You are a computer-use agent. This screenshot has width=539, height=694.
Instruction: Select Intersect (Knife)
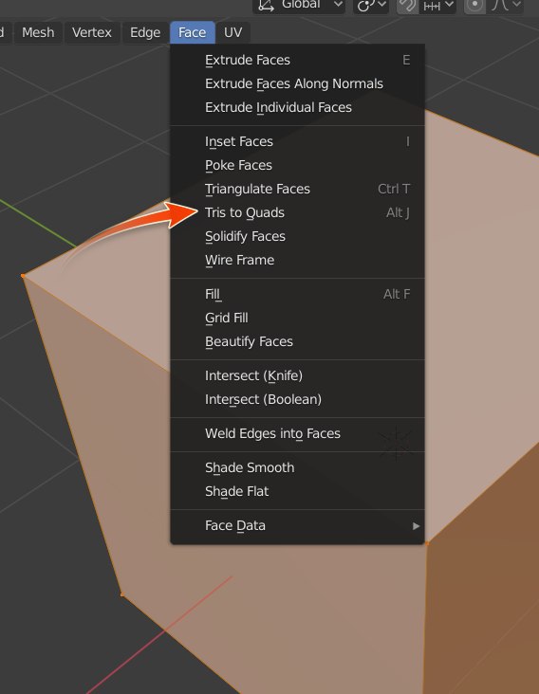pyautogui.click(x=297, y=375)
